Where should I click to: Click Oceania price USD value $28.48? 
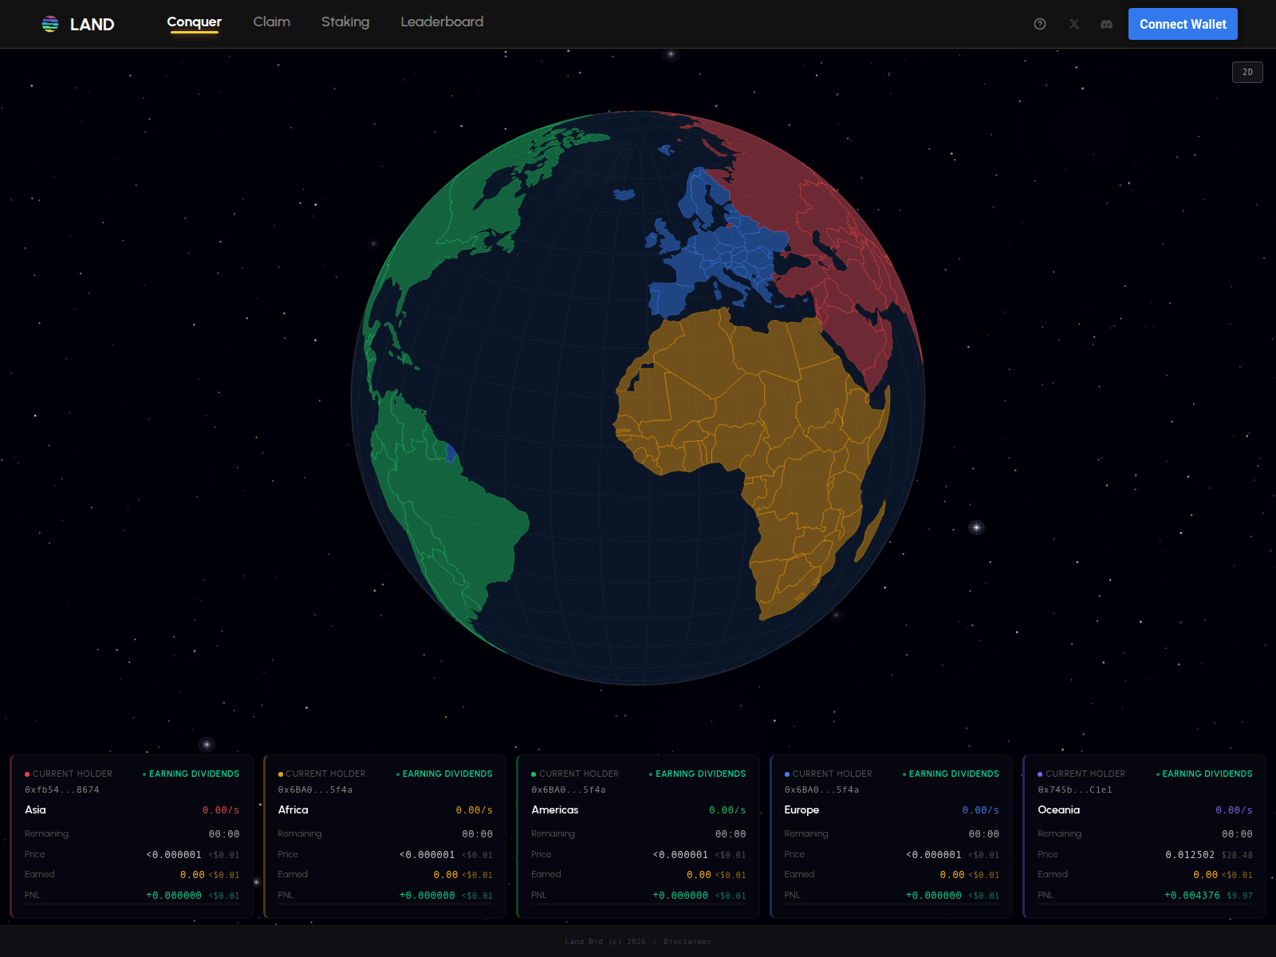(x=1237, y=855)
